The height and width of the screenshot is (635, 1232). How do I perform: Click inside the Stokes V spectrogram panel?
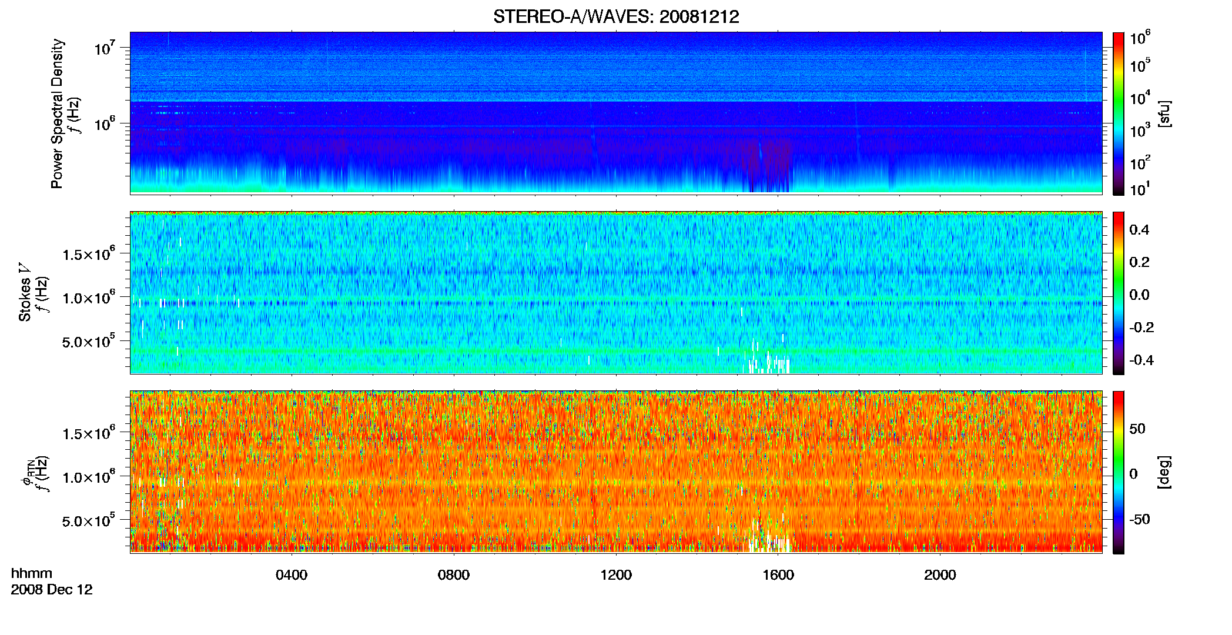coord(616,292)
